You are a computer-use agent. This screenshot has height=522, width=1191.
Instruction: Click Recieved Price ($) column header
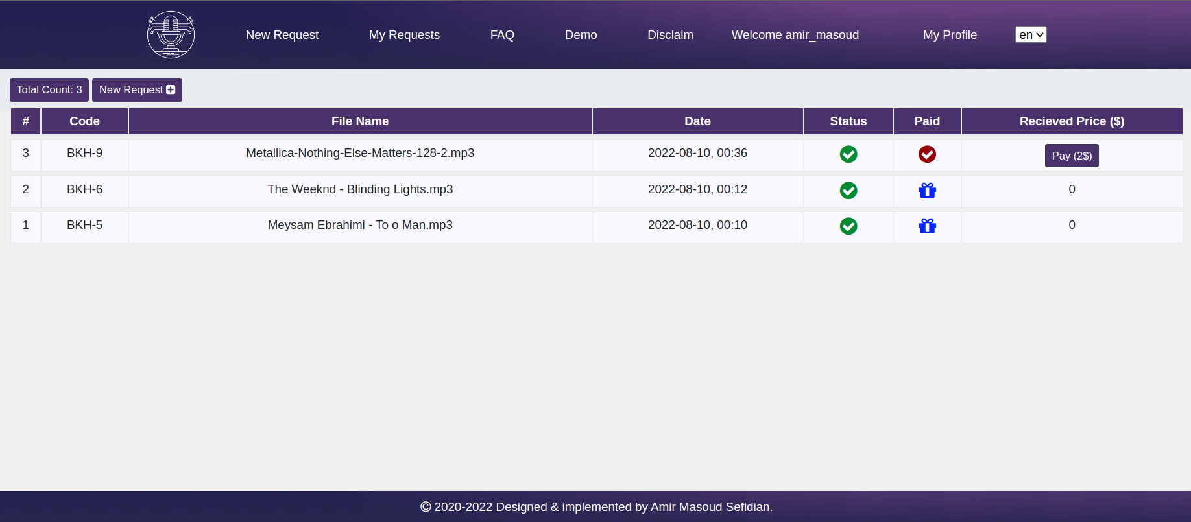(x=1072, y=121)
